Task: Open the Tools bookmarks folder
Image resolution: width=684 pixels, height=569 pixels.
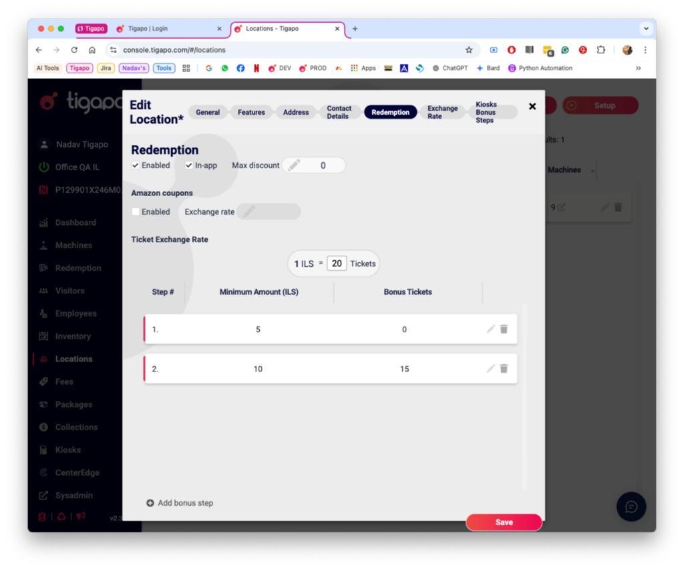Action: click(x=164, y=67)
